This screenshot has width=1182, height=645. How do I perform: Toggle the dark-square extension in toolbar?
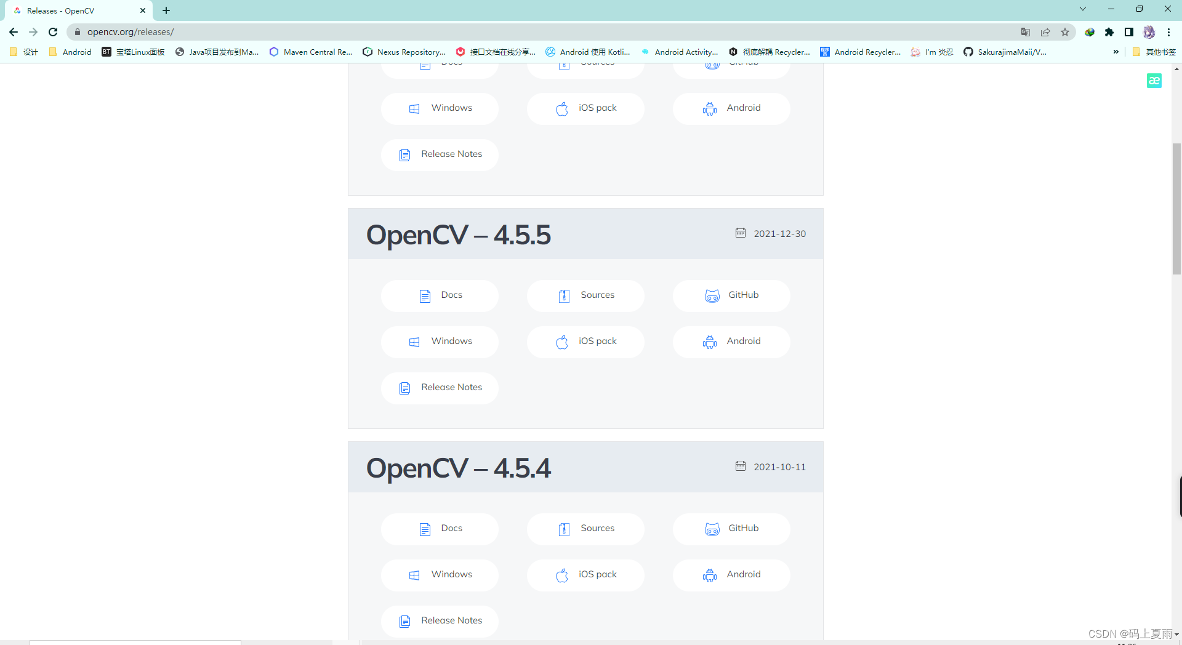click(1129, 32)
